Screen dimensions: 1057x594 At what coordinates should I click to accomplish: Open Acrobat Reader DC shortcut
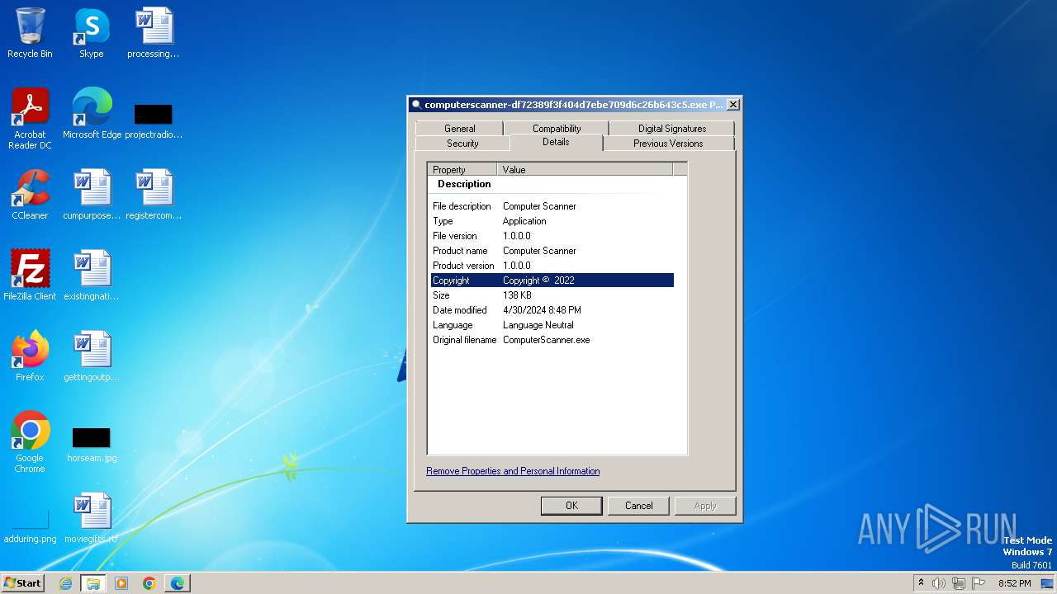(x=30, y=118)
